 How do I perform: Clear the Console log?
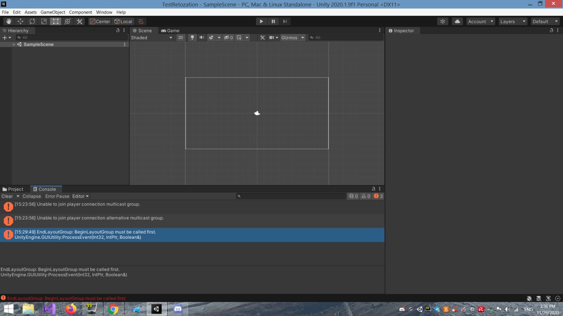click(7, 196)
